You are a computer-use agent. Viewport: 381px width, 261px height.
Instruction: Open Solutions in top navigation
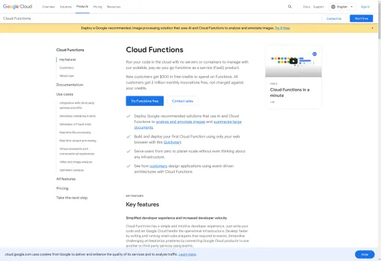tap(66, 7)
